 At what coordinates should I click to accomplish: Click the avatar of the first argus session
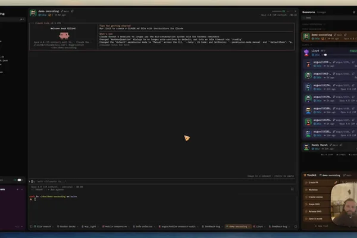point(308,64)
